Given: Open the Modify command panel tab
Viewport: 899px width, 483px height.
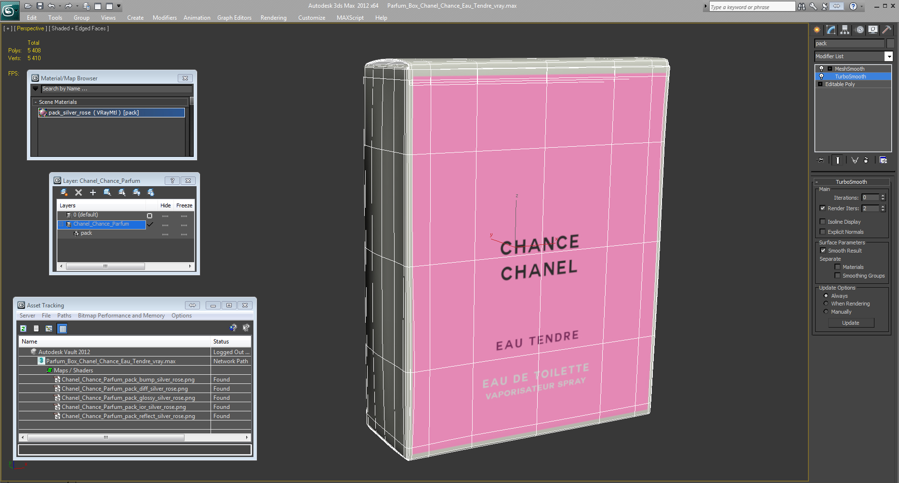Looking at the screenshot, I should click(x=831, y=30).
